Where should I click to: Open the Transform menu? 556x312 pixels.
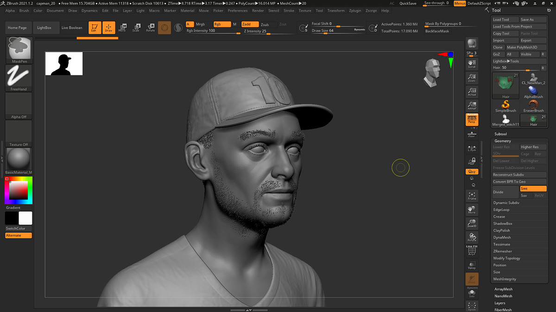point(336,11)
